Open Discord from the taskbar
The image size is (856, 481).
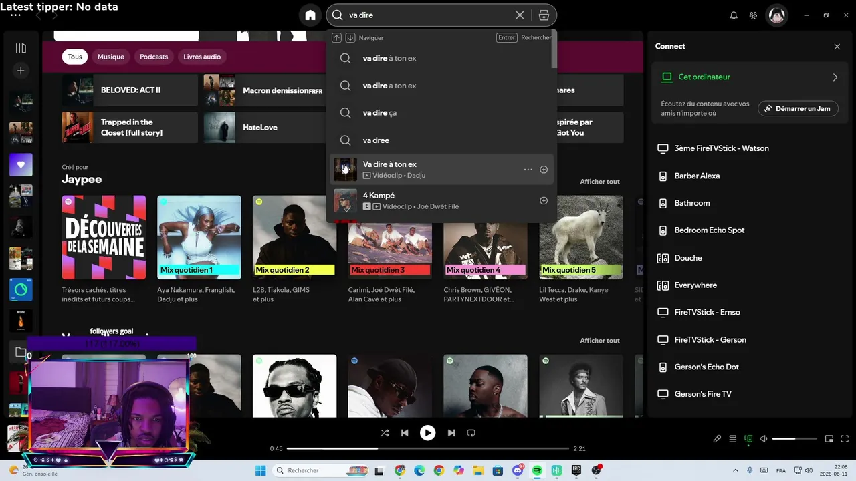[x=517, y=470]
